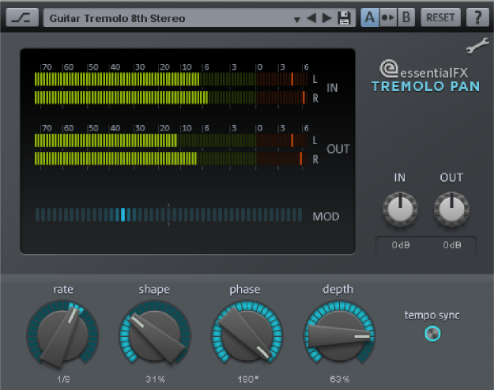This screenshot has width=494, height=390.
Task: Click the OUT right channel meter
Action: click(171, 158)
